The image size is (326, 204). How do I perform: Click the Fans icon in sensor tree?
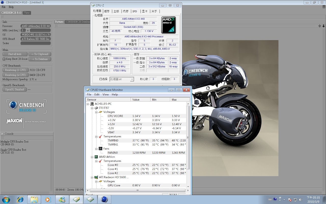(100, 149)
